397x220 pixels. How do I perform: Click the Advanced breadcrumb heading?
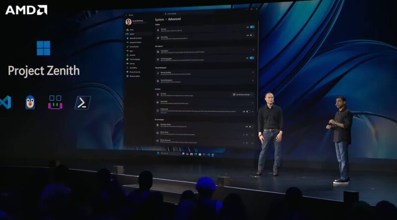(174, 19)
